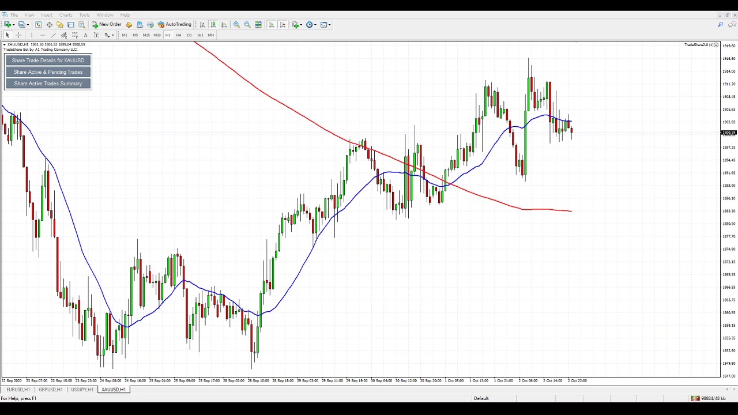Zoom in on the chart
This screenshot has width=738, height=415.
click(x=236, y=24)
